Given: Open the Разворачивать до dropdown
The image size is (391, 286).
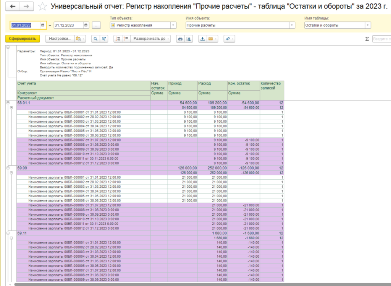Looking at the screenshot, I should [x=150, y=39].
